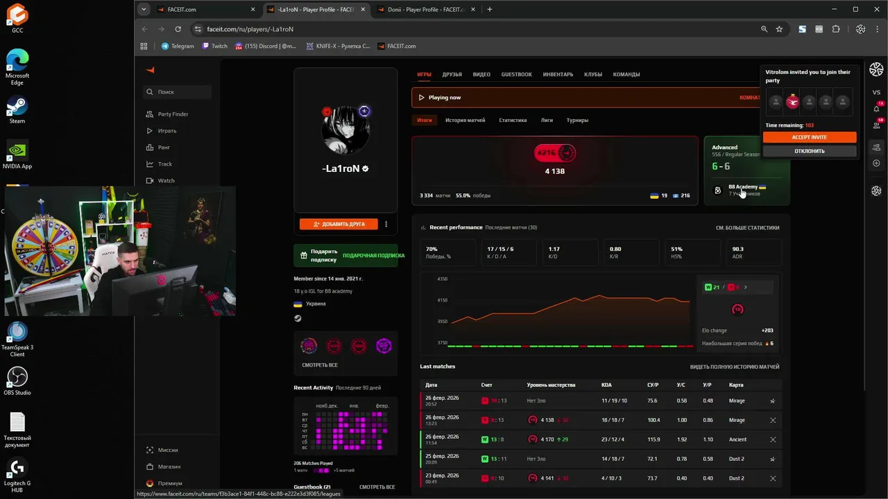Accept the party invite
The image size is (888, 499).
[x=810, y=137]
